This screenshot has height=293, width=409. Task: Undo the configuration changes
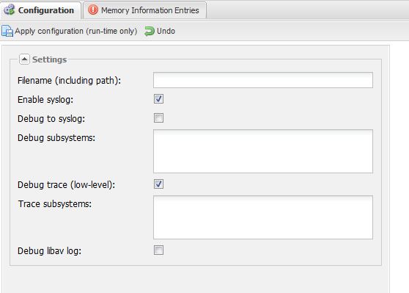click(x=160, y=31)
